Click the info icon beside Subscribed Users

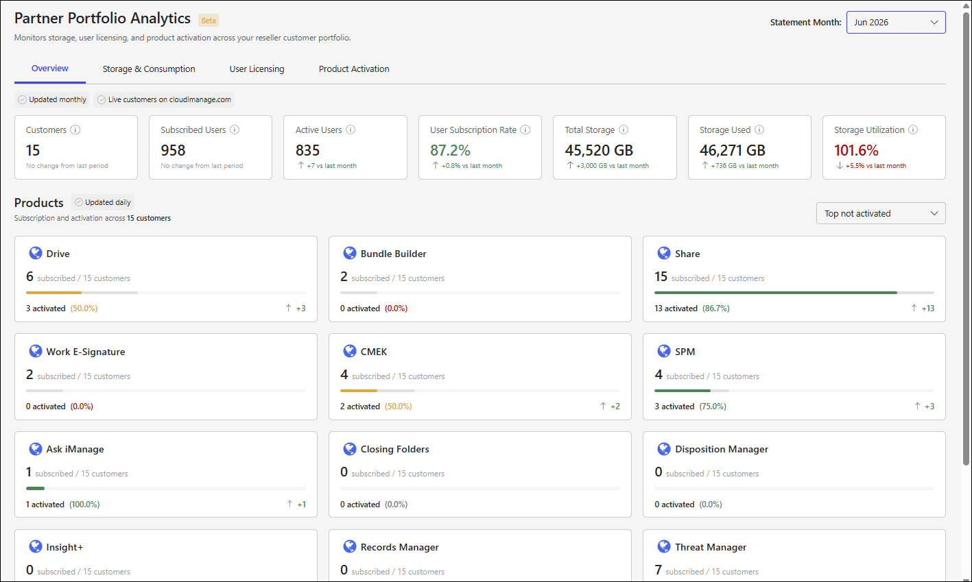tap(235, 130)
